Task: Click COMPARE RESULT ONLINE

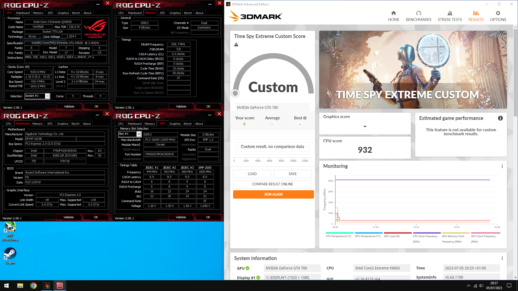Action: [x=272, y=184]
